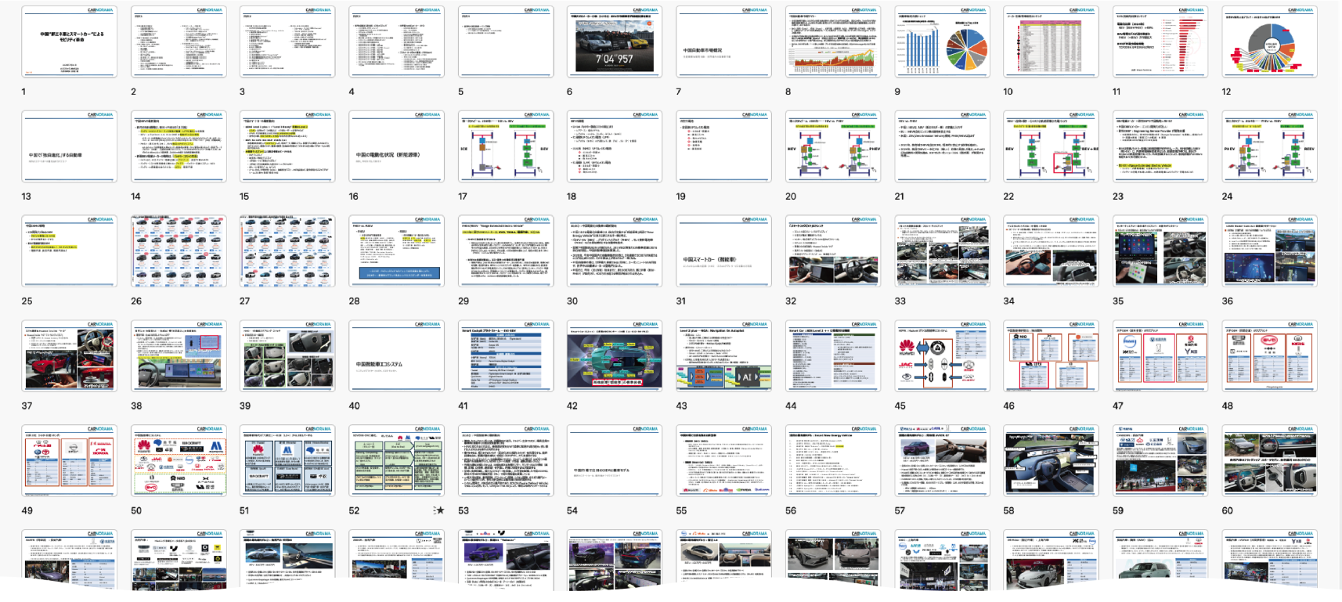Click slide 55 thumbnail
1342x602 pixels.
724,461
